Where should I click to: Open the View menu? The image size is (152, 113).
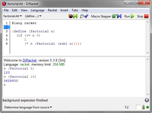tap(24, 10)
